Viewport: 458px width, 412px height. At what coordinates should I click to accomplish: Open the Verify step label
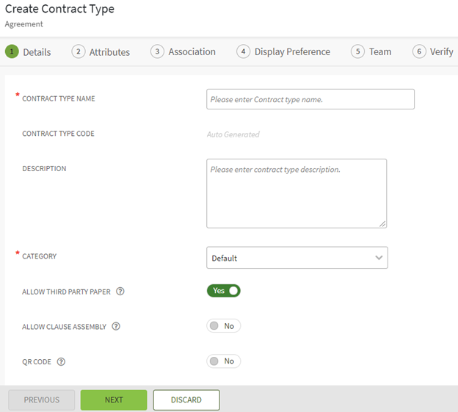[x=441, y=52]
